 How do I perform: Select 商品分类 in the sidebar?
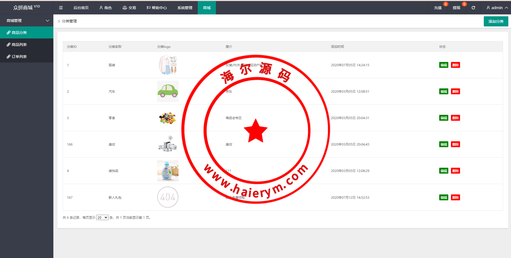point(19,33)
